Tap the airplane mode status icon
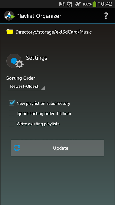 pyautogui.click(x=78, y=4)
